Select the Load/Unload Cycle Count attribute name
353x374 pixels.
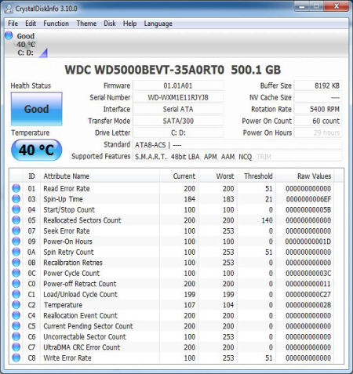[x=80, y=294]
